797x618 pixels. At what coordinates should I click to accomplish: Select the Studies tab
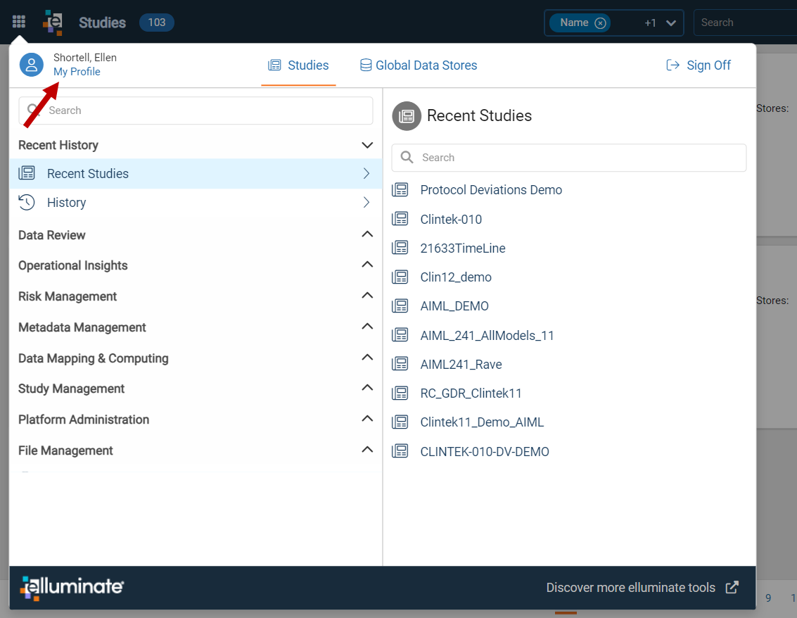[x=298, y=65]
